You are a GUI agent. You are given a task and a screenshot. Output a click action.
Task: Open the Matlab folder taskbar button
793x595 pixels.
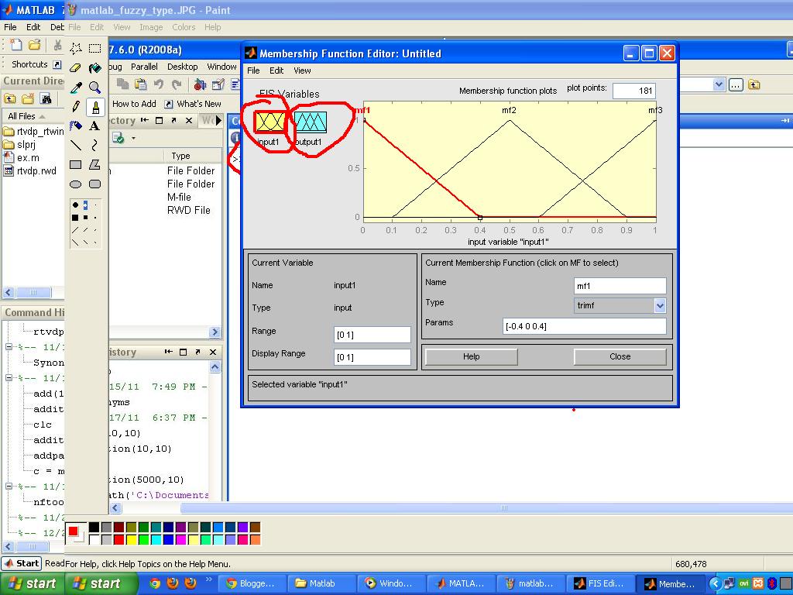point(321,583)
